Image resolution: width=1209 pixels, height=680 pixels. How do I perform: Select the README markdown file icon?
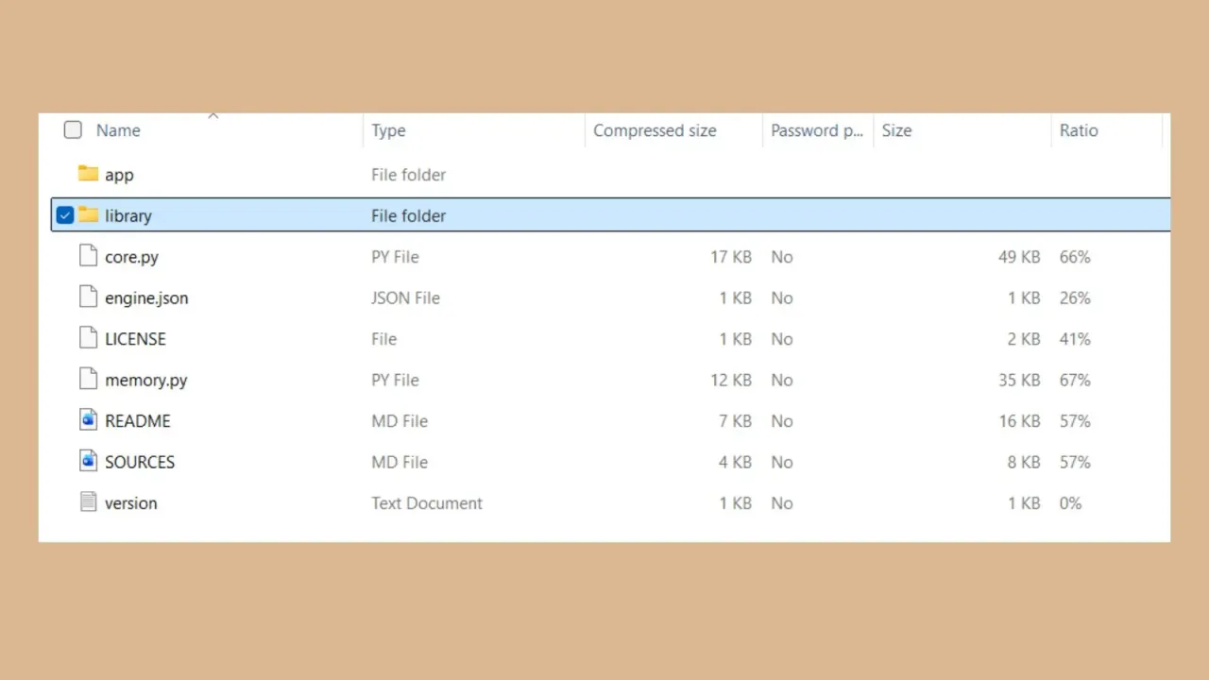[88, 420]
